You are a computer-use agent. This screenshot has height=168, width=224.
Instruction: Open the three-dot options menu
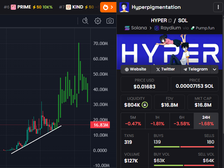pos(218,7)
